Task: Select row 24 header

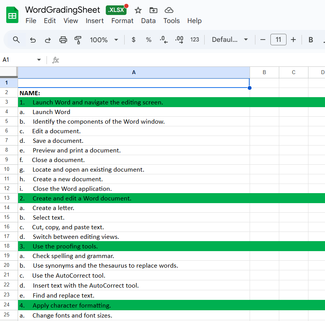Action: point(9,305)
